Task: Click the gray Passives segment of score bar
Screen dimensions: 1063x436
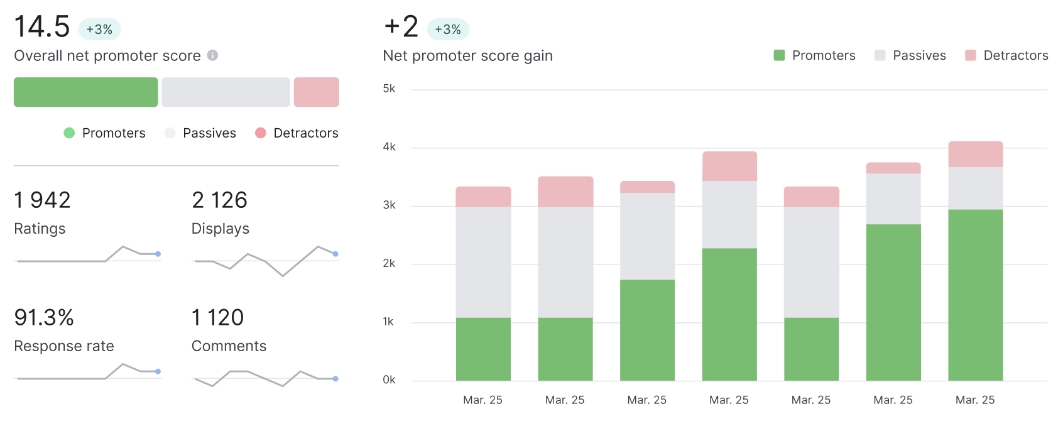Action: [x=226, y=92]
